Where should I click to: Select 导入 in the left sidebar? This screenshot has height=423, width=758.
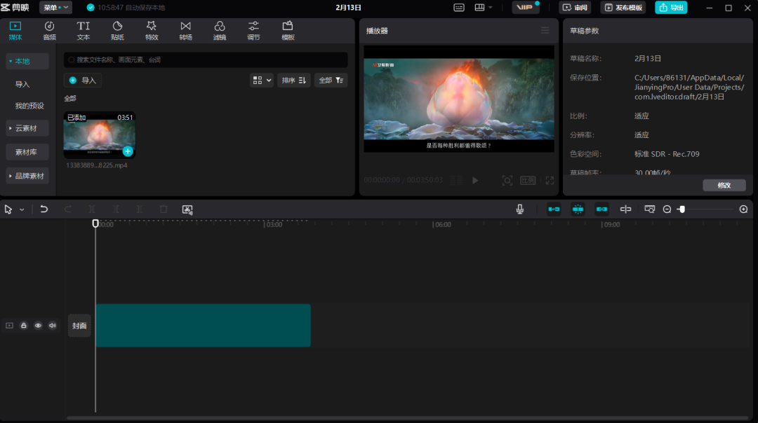[22, 84]
